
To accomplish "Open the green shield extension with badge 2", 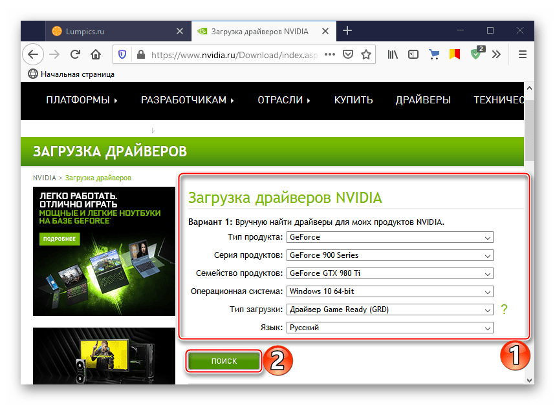I will coord(477,54).
